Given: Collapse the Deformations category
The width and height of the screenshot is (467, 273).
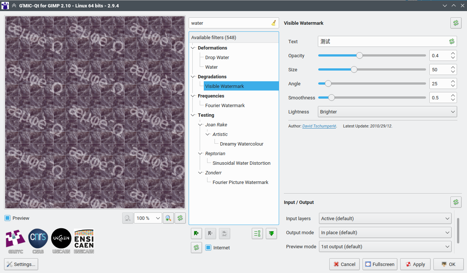Looking at the screenshot, I should click(193, 48).
